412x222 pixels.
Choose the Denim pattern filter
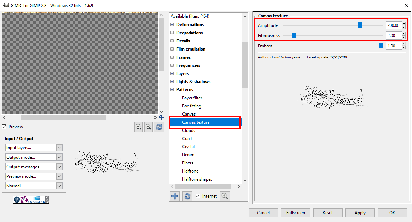click(188, 154)
